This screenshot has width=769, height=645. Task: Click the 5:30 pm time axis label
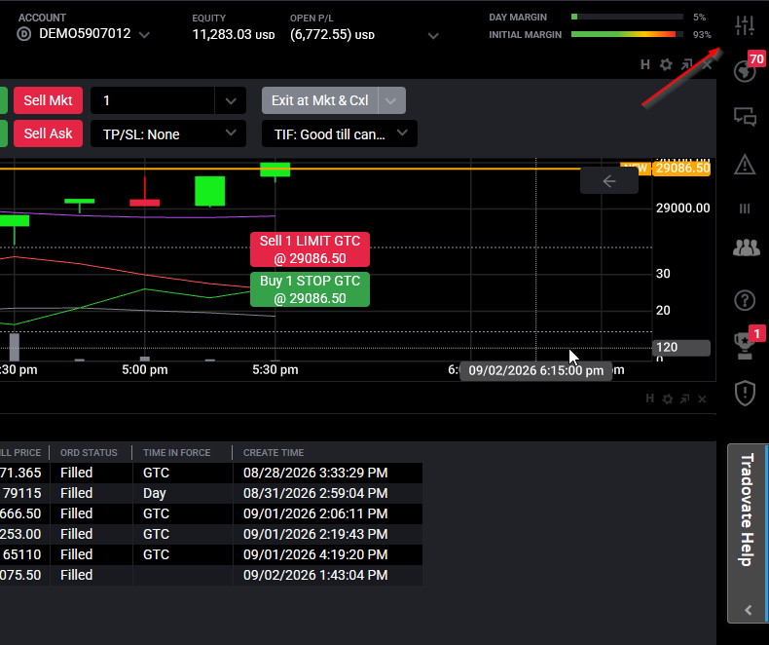pyautogui.click(x=275, y=369)
